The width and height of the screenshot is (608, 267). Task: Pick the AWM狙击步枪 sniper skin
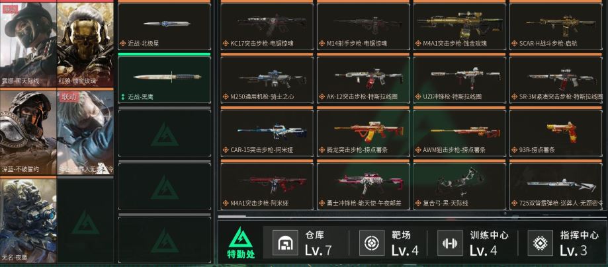(460, 133)
